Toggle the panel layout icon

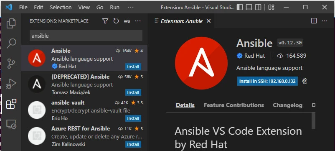tap(249, 7)
